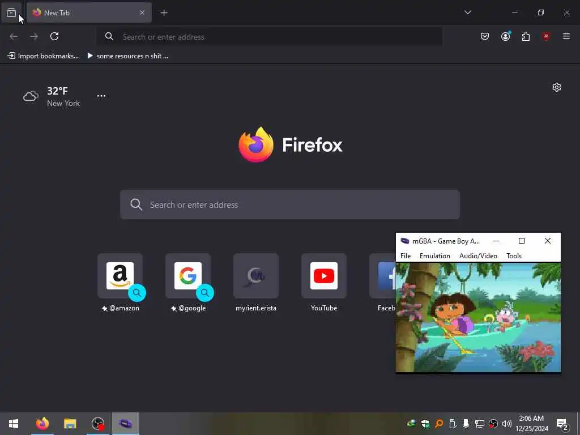
Task: Open the weather widget three-dot menu
Action: click(101, 96)
